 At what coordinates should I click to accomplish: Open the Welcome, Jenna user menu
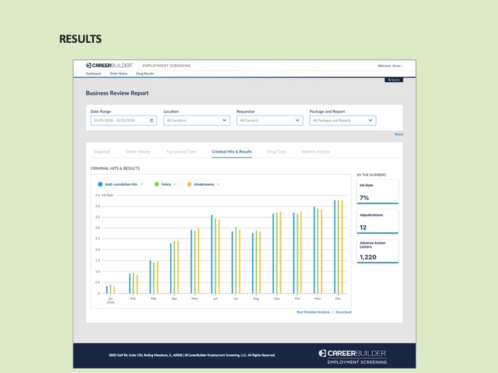[390, 66]
